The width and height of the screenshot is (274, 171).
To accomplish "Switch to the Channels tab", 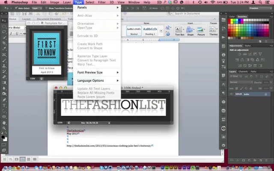I will [243, 71].
